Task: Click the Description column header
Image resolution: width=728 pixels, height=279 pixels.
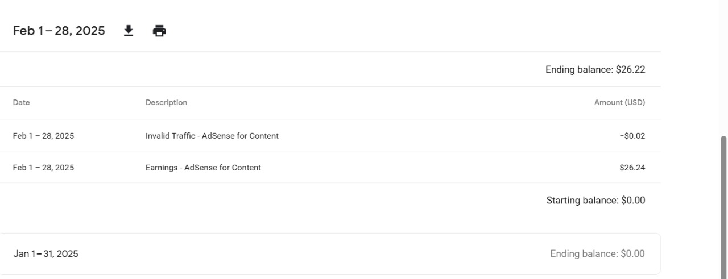Action: 166,103
